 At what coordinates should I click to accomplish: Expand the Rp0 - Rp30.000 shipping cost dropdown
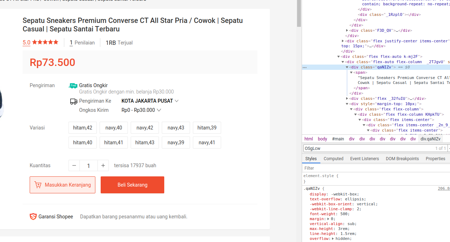[141, 110]
